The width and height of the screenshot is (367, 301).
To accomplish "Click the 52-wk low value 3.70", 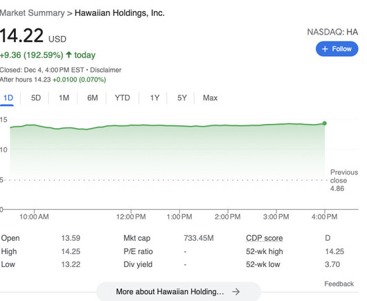I will click(332, 264).
